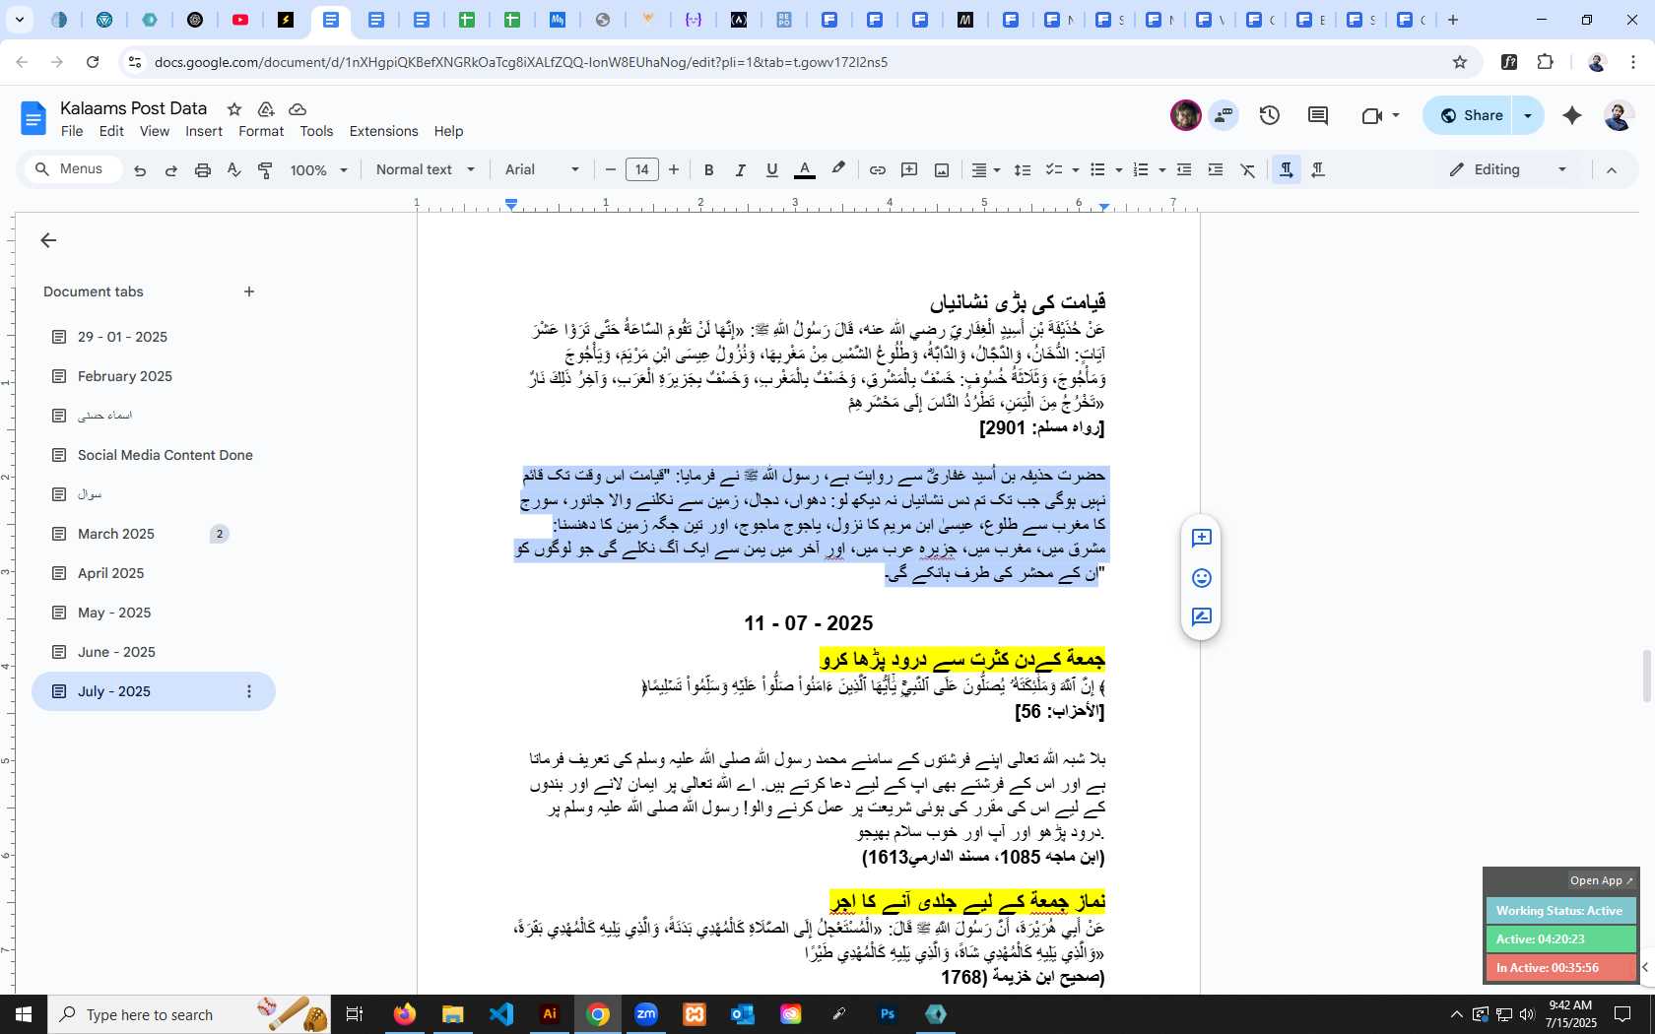Open text color picker
The height and width of the screenshot is (1034, 1655).
[x=804, y=170]
